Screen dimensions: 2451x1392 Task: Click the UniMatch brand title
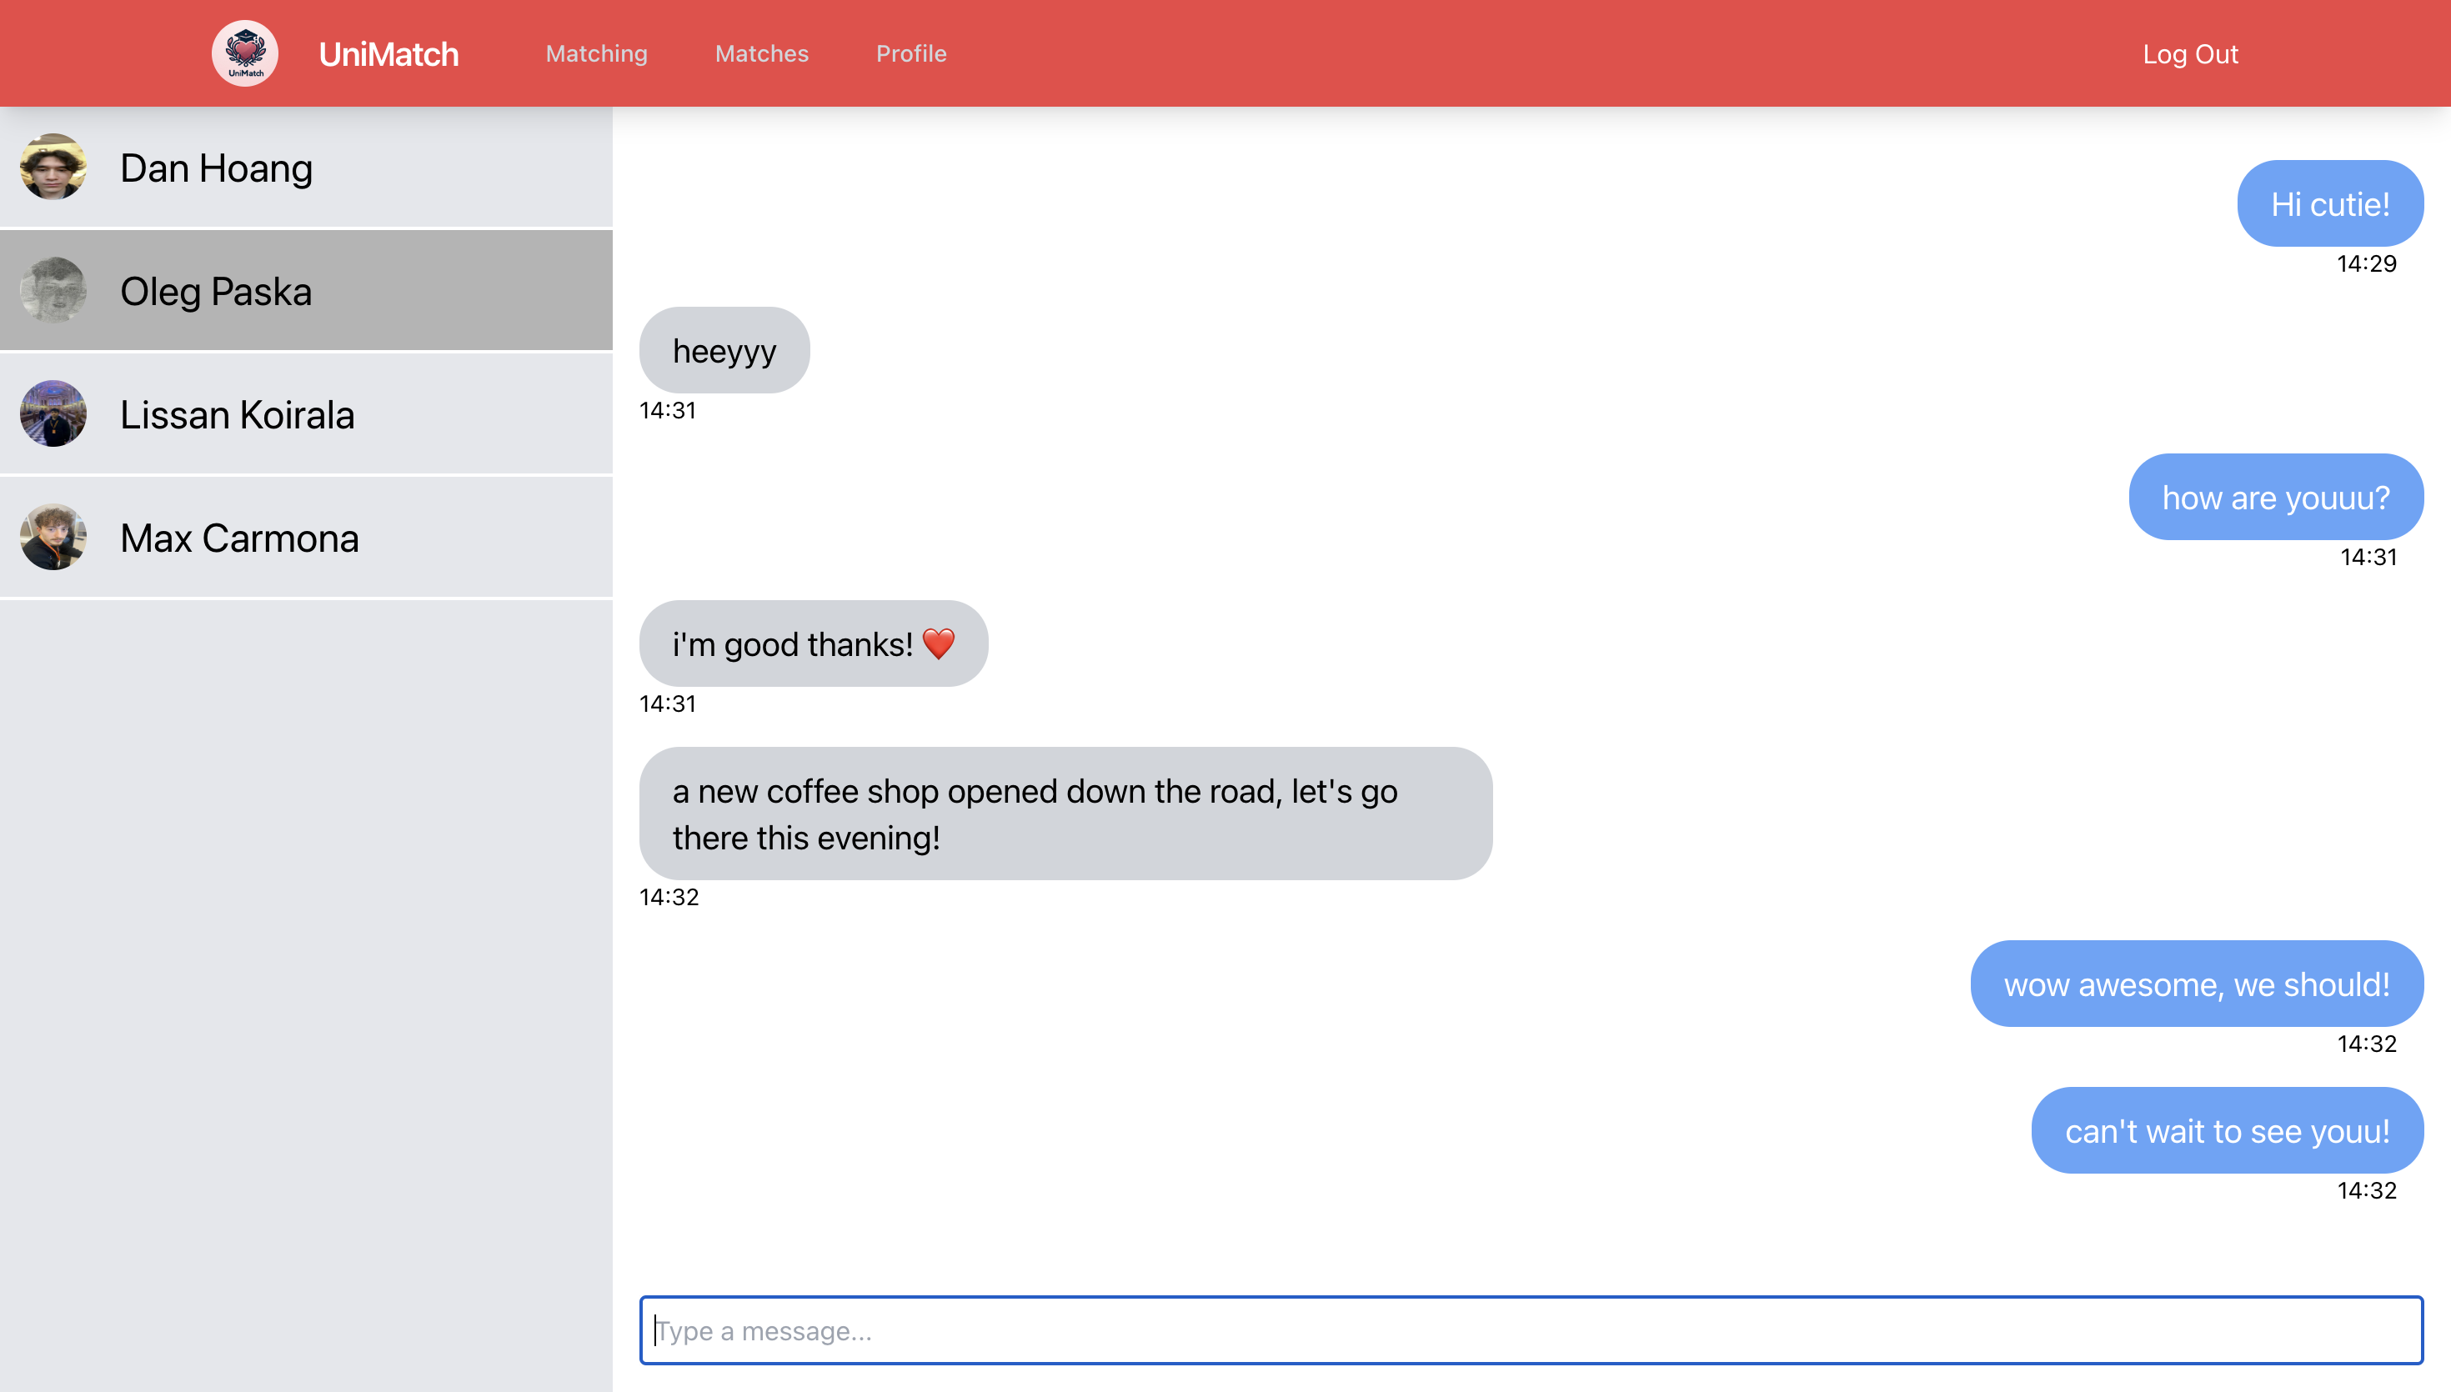click(x=388, y=54)
